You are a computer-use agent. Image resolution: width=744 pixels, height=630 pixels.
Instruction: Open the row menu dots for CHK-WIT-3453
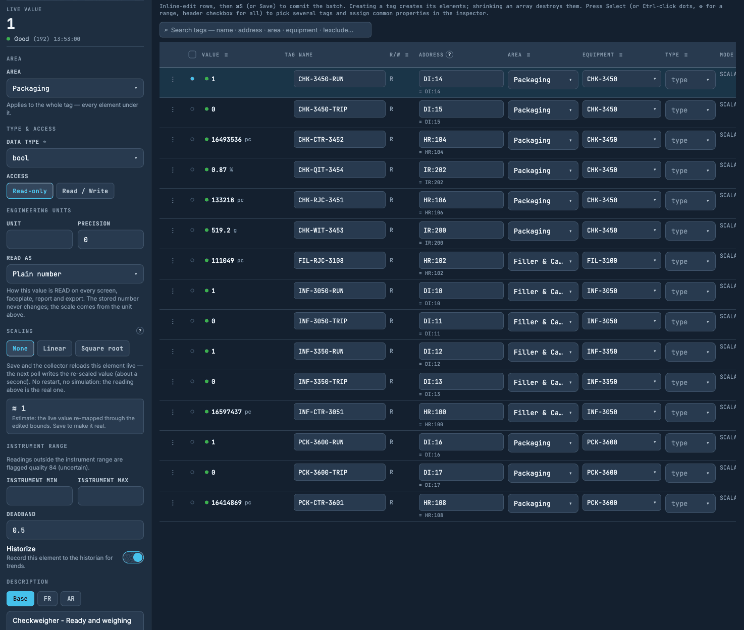173,231
